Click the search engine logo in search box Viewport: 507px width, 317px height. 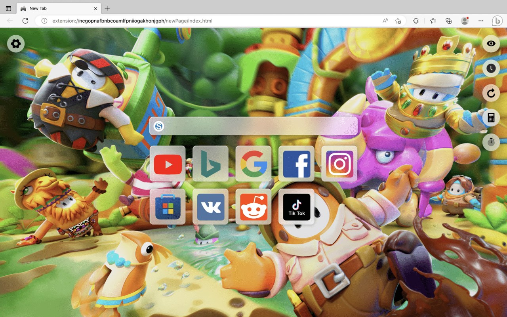pyautogui.click(x=159, y=126)
